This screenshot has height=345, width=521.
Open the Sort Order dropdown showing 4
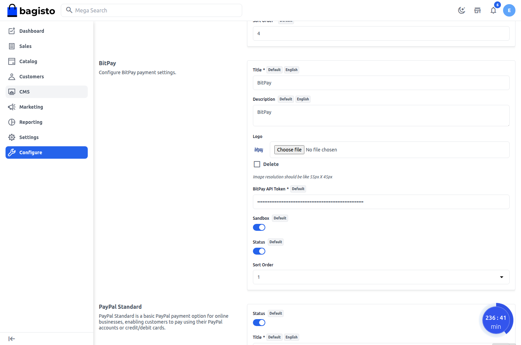[381, 33]
